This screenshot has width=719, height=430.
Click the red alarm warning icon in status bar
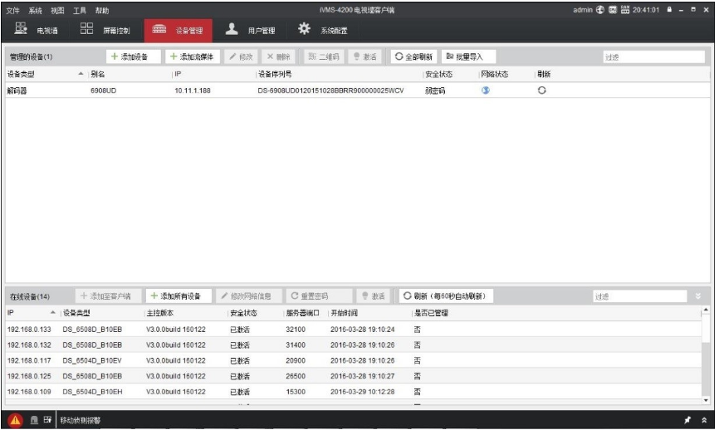pos(15,421)
